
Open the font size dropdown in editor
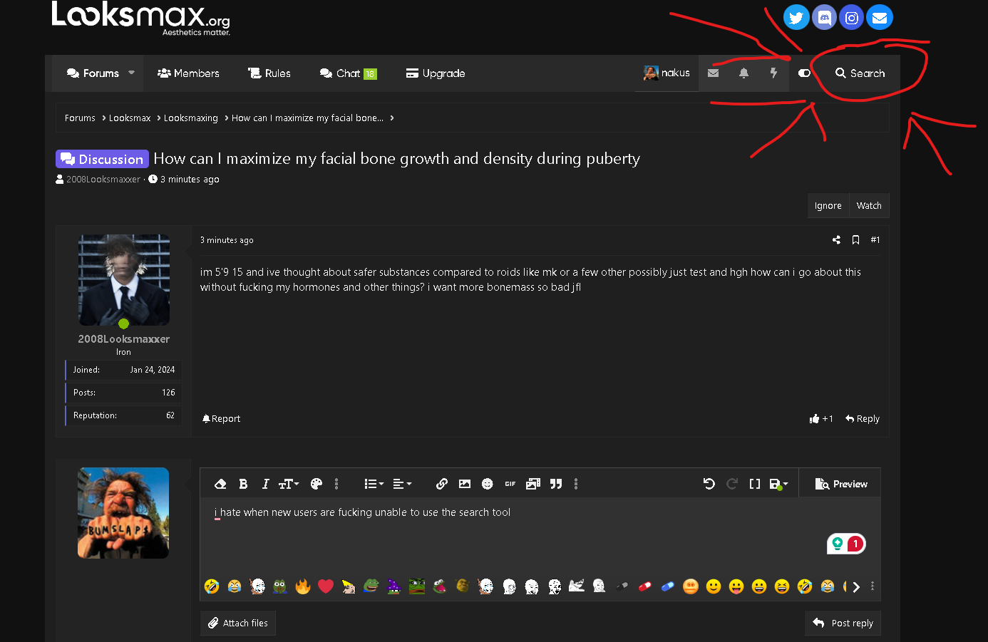[x=289, y=484]
